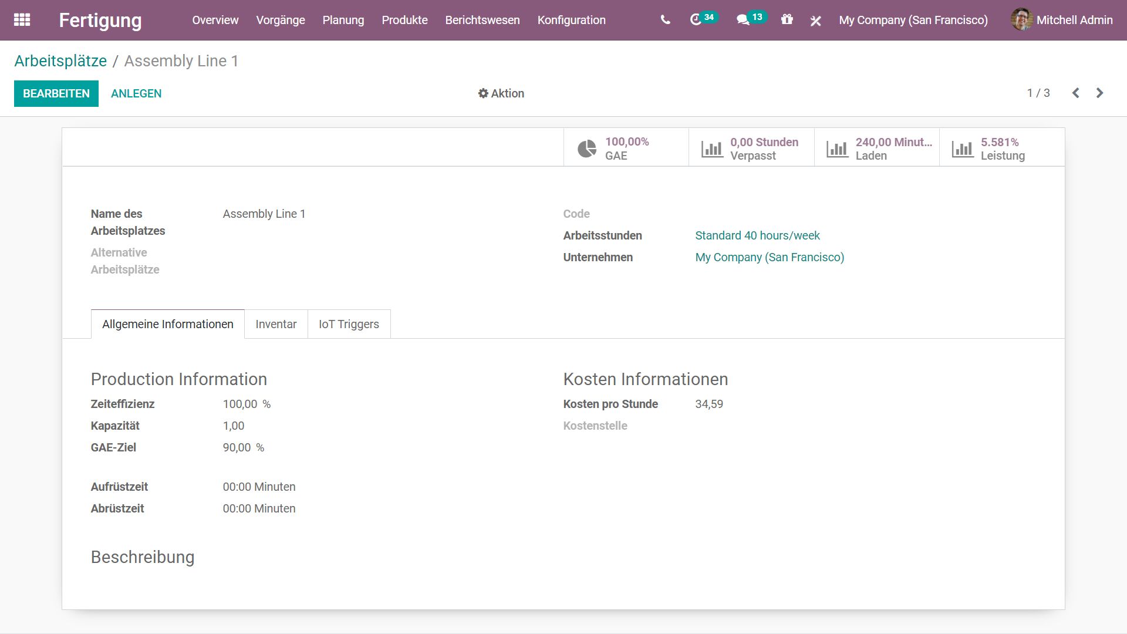This screenshot has height=634, width=1127.
Task: Click the BEARBEITEN button
Action: (x=56, y=93)
